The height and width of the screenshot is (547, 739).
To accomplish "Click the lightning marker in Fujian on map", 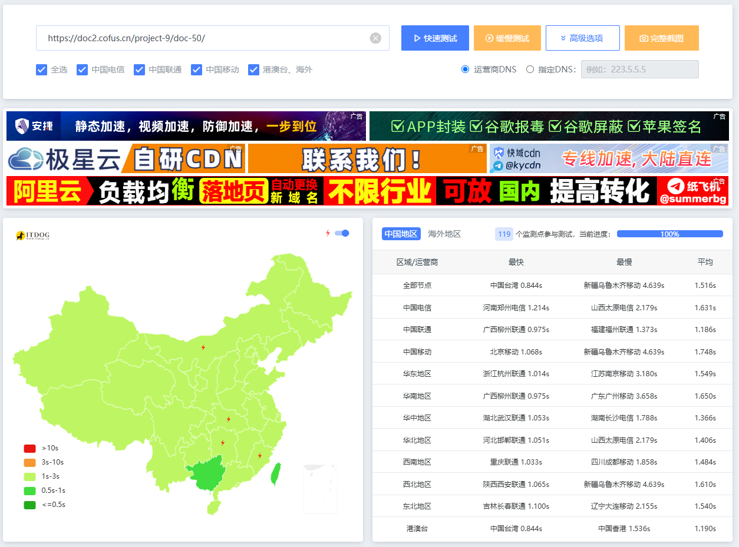I will coord(259,456).
